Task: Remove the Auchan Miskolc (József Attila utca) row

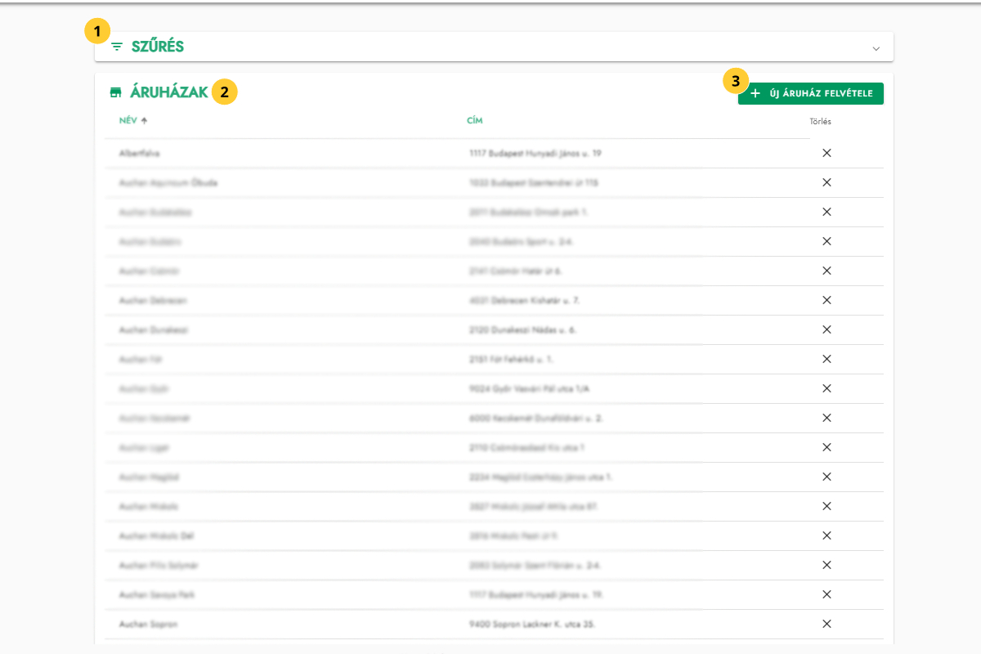Action: tap(826, 506)
